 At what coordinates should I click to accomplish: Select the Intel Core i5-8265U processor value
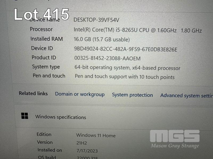(x=138, y=30)
